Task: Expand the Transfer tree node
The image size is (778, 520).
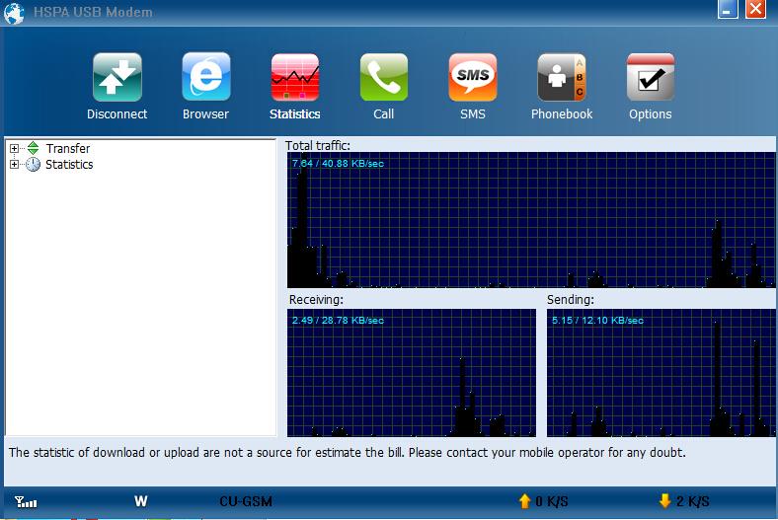Action: pyautogui.click(x=15, y=148)
